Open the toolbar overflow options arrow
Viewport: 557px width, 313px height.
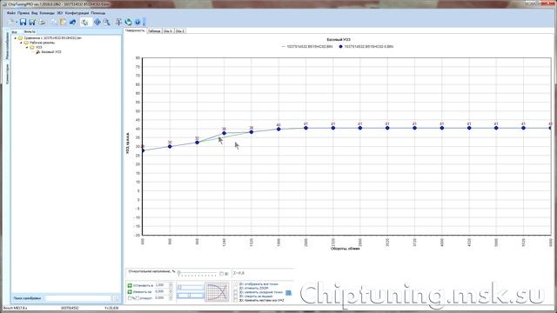pyautogui.click(x=144, y=22)
